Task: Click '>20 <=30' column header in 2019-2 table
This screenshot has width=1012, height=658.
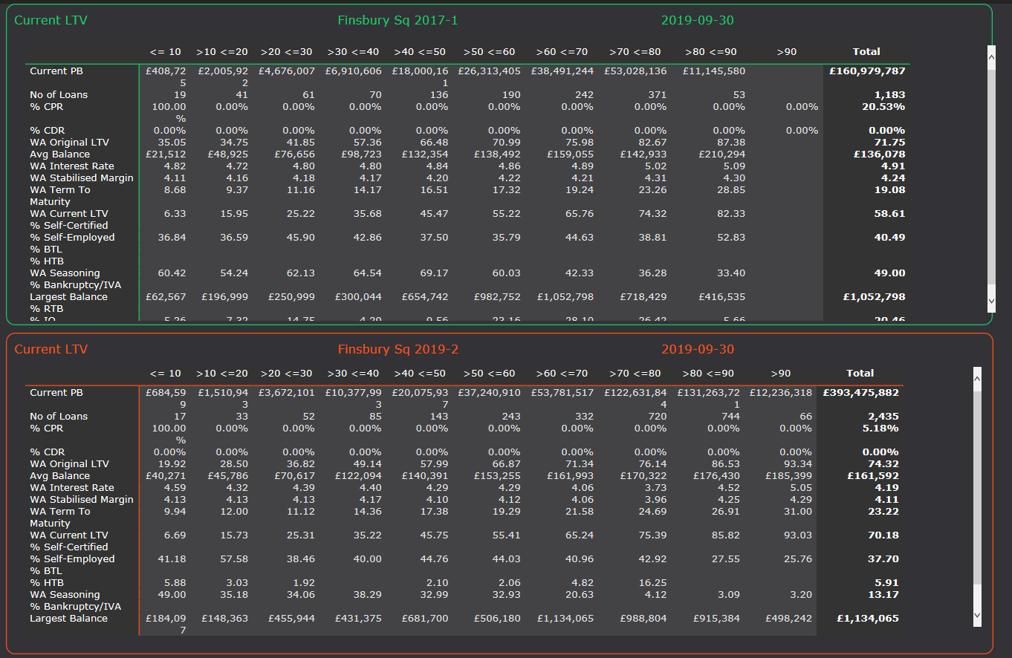Action: [286, 374]
